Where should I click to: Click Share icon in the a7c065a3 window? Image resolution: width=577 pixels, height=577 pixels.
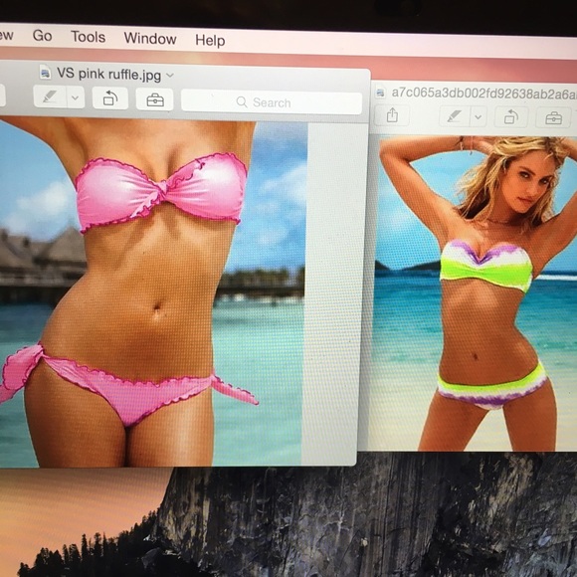click(x=392, y=115)
